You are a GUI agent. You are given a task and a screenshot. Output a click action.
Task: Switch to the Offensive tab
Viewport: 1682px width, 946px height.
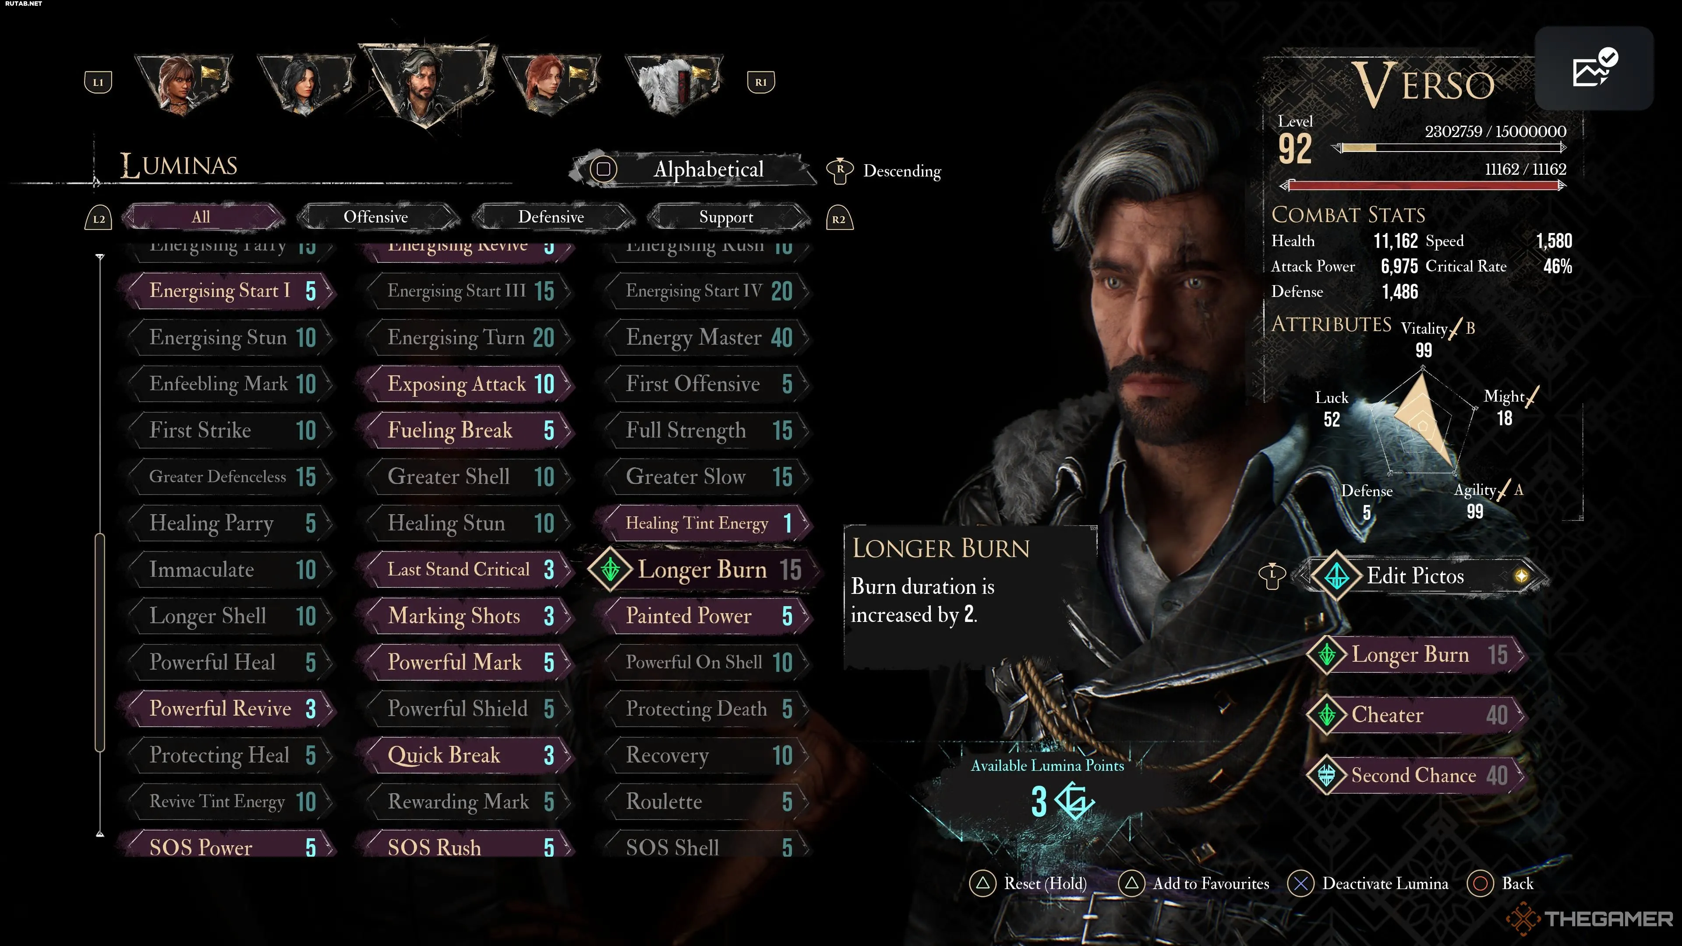(376, 217)
